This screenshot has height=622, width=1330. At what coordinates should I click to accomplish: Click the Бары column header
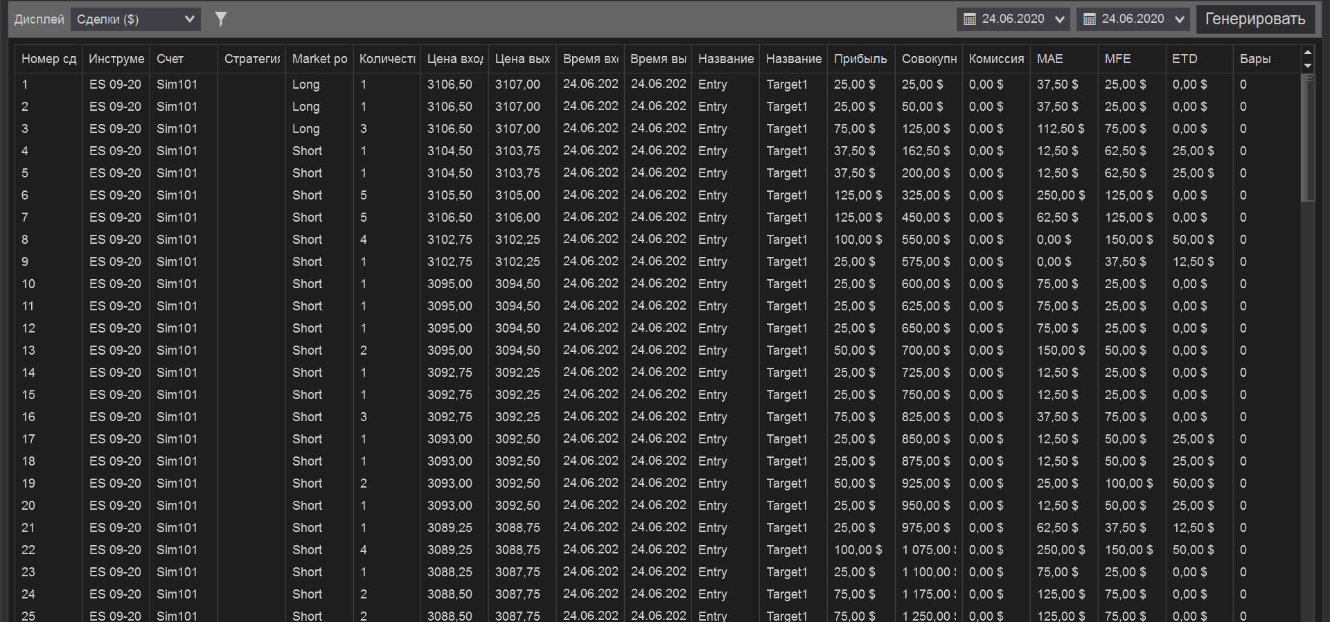pos(1267,59)
